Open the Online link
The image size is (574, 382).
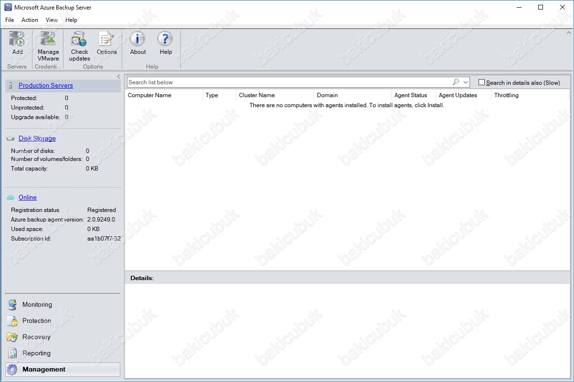coord(28,198)
